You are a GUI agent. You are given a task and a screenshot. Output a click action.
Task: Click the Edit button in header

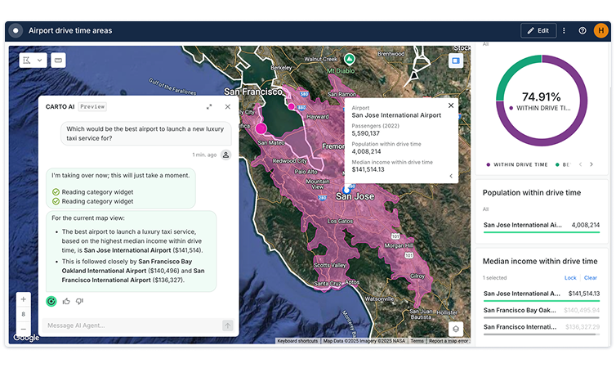538,31
